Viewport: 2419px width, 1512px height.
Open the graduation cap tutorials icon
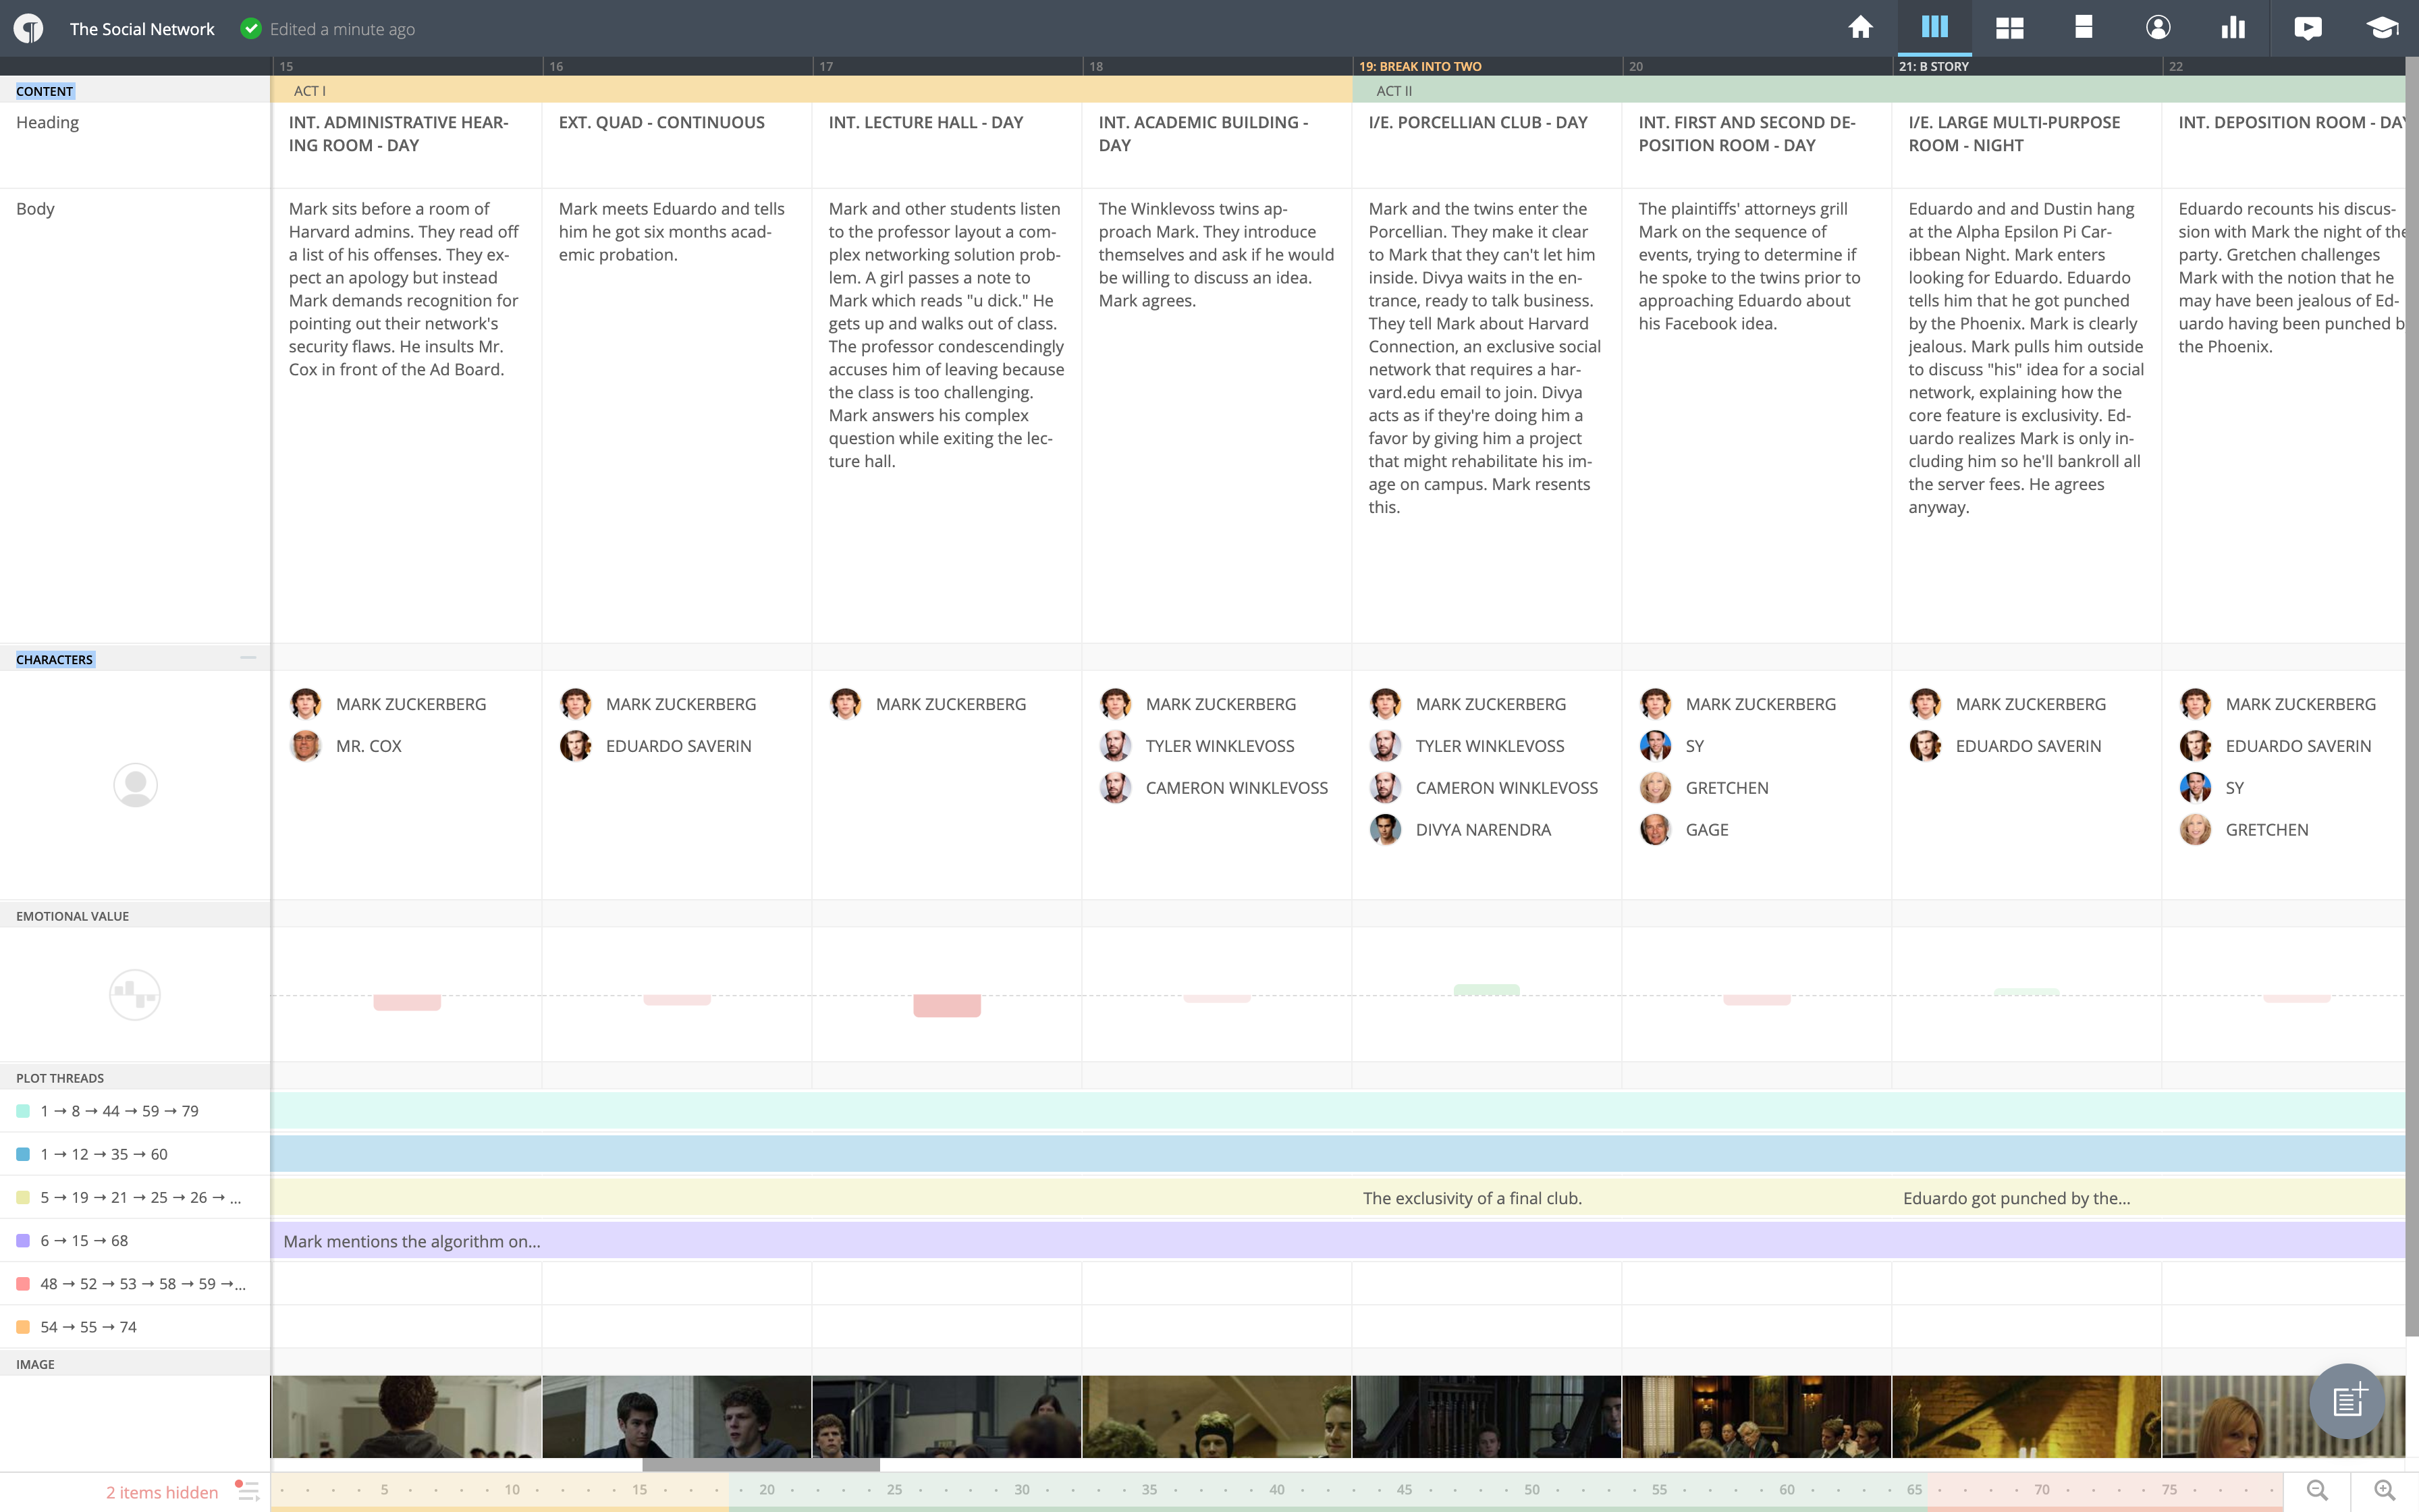(x=2382, y=28)
